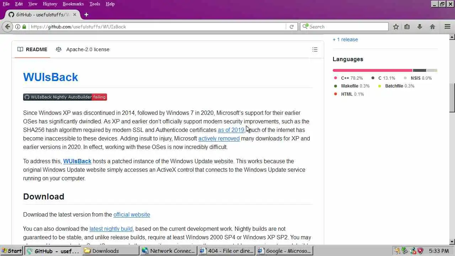The height and width of the screenshot is (256, 455).
Task: Follow the 'actively removed' link
Action: click(219, 138)
